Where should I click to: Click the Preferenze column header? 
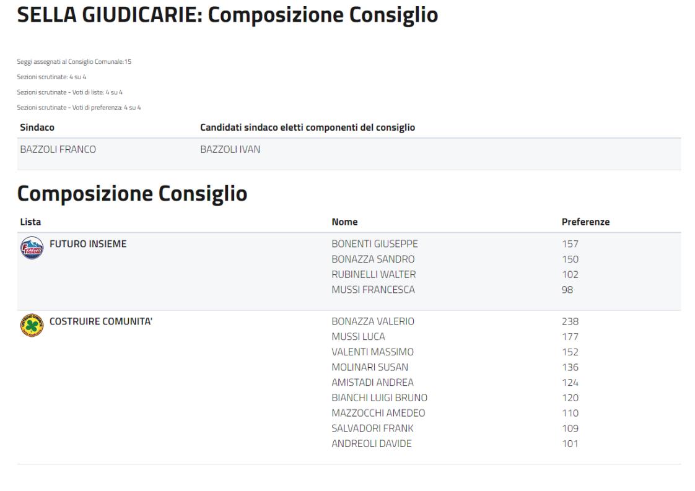click(585, 222)
